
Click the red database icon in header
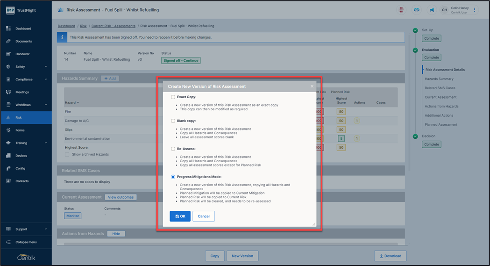[x=401, y=10]
